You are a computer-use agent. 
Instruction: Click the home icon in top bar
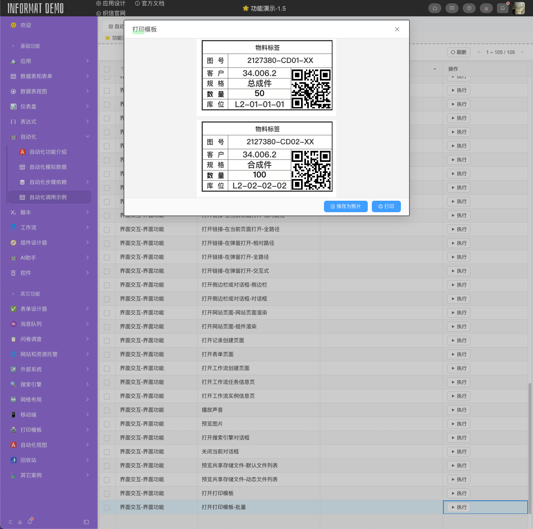point(434,8)
